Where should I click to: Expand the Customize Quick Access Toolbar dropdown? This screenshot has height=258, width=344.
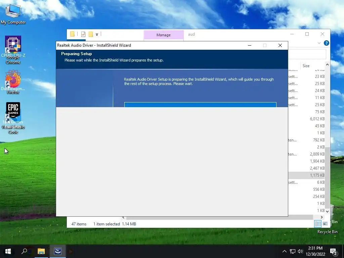97,35
